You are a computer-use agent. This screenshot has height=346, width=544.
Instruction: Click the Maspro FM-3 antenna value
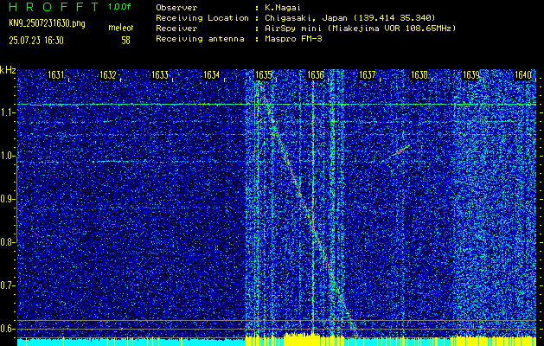[x=293, y=39]
